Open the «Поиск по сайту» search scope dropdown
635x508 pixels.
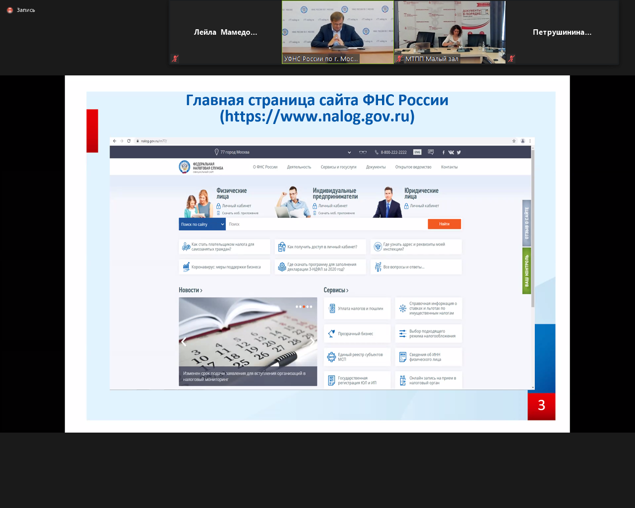(x=201, y=224)
